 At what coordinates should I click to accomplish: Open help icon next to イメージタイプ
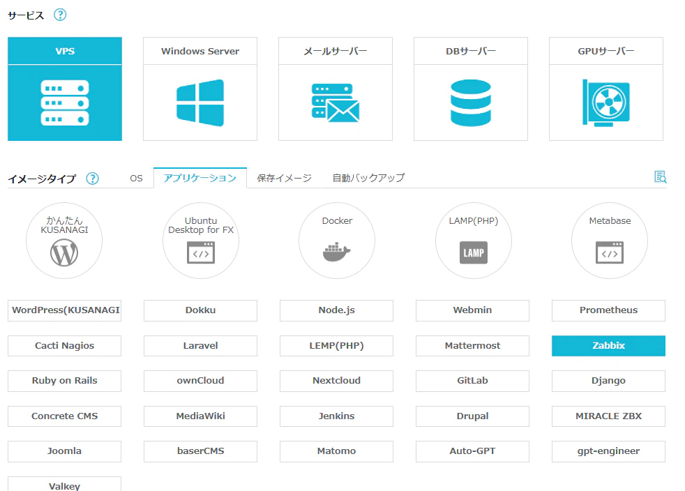point(92,179)
